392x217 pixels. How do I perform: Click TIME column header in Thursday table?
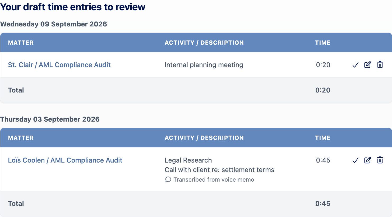[322, 138]
